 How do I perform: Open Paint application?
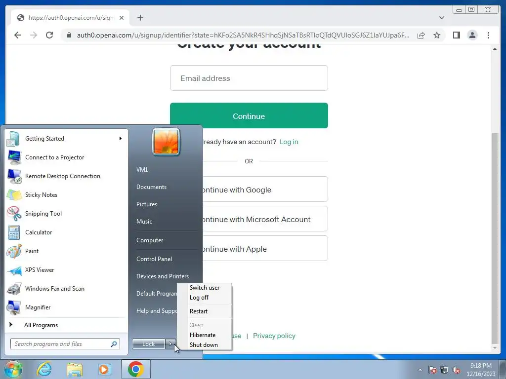66,251
